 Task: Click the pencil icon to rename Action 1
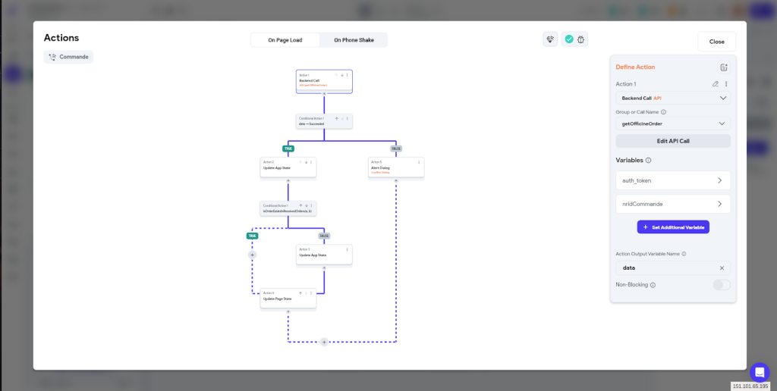pos(715,84)
